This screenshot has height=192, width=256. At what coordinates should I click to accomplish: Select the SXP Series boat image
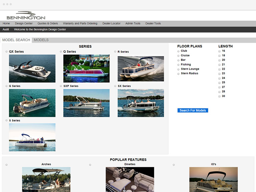click(x=86, y=103)
